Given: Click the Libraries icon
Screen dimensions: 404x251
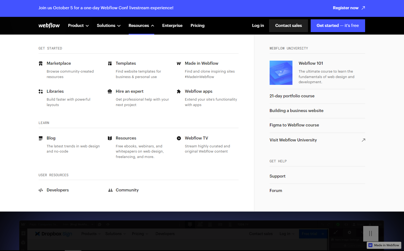Looking at the screenshot, I should pyautogui.click(x=41, y=91).
